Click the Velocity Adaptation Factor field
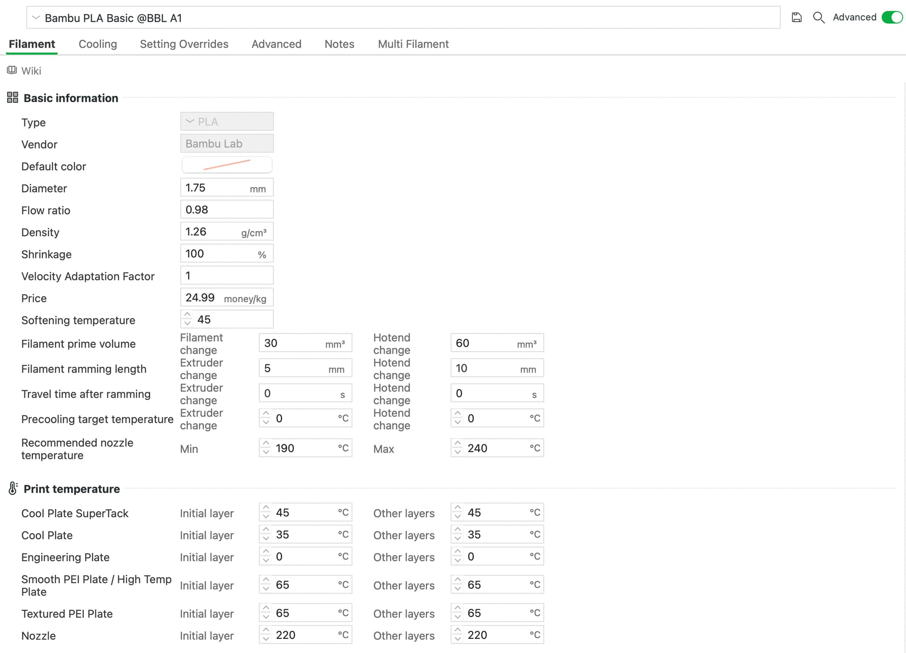 click(x=227, y=275)
